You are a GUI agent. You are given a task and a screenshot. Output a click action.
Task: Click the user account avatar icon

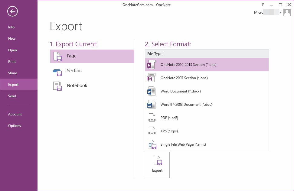click(287, 12)
